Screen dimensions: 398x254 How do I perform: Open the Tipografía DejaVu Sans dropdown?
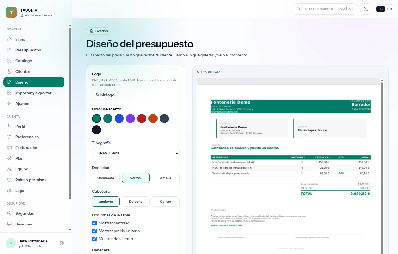(x=136, y=153)
